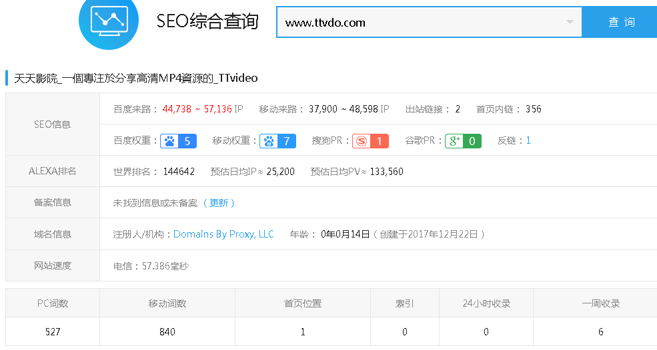
Task: Click the Sogou PR badge 1
Action: pos(370,141)
